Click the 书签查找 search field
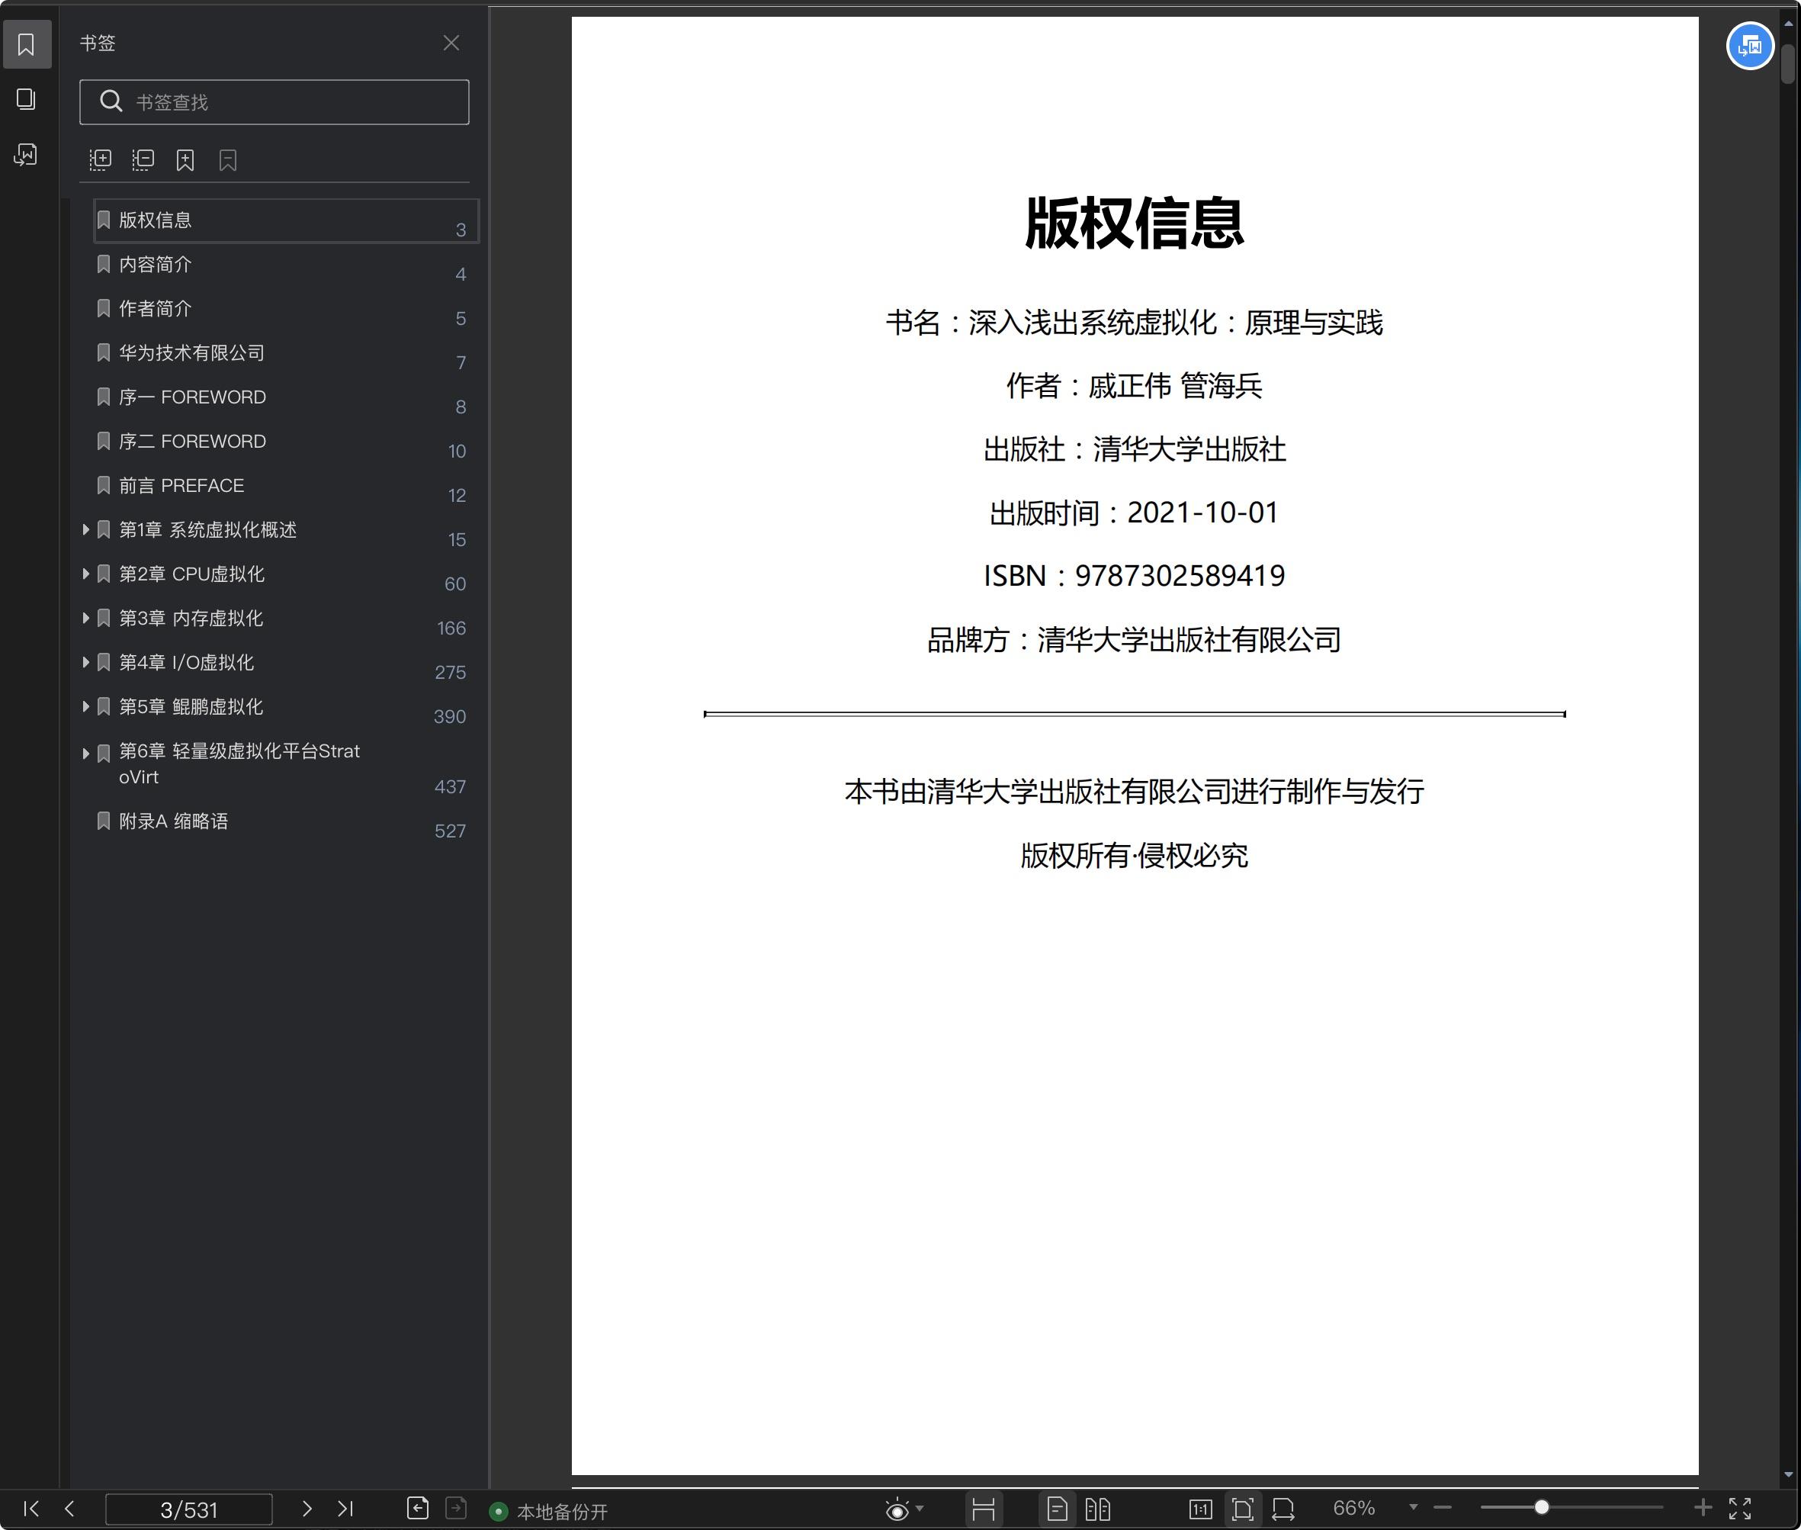This screenshot has width=1801, height=1530. pyautogui.click(x=274, y=102)
